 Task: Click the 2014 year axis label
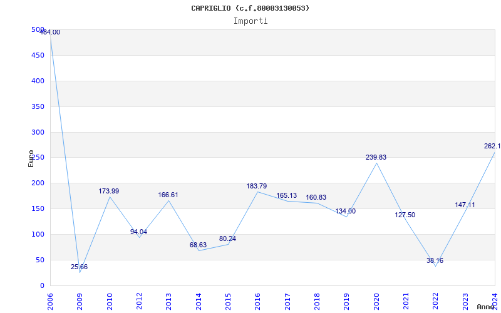199,302
